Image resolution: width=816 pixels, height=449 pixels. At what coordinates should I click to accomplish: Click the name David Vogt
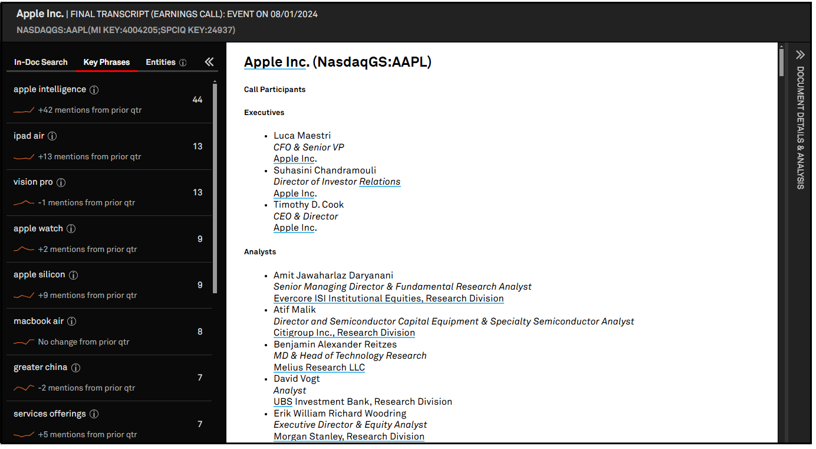297,379
